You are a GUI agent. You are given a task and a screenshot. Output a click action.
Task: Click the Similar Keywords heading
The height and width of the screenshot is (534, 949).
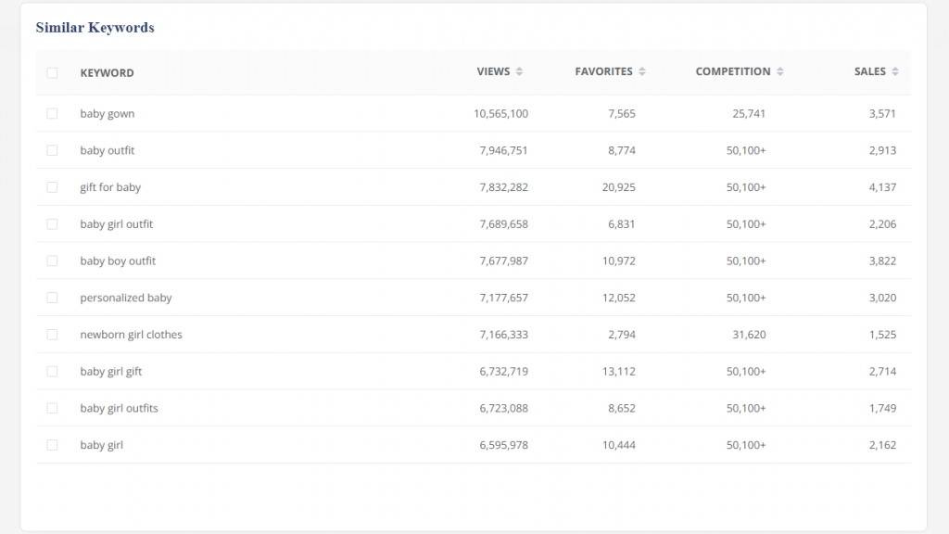[95, 28]
